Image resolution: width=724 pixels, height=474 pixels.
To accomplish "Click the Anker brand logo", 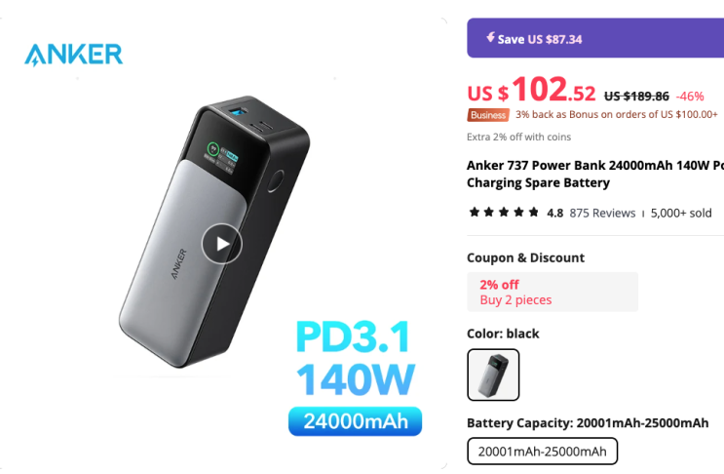I will point(73,55).
